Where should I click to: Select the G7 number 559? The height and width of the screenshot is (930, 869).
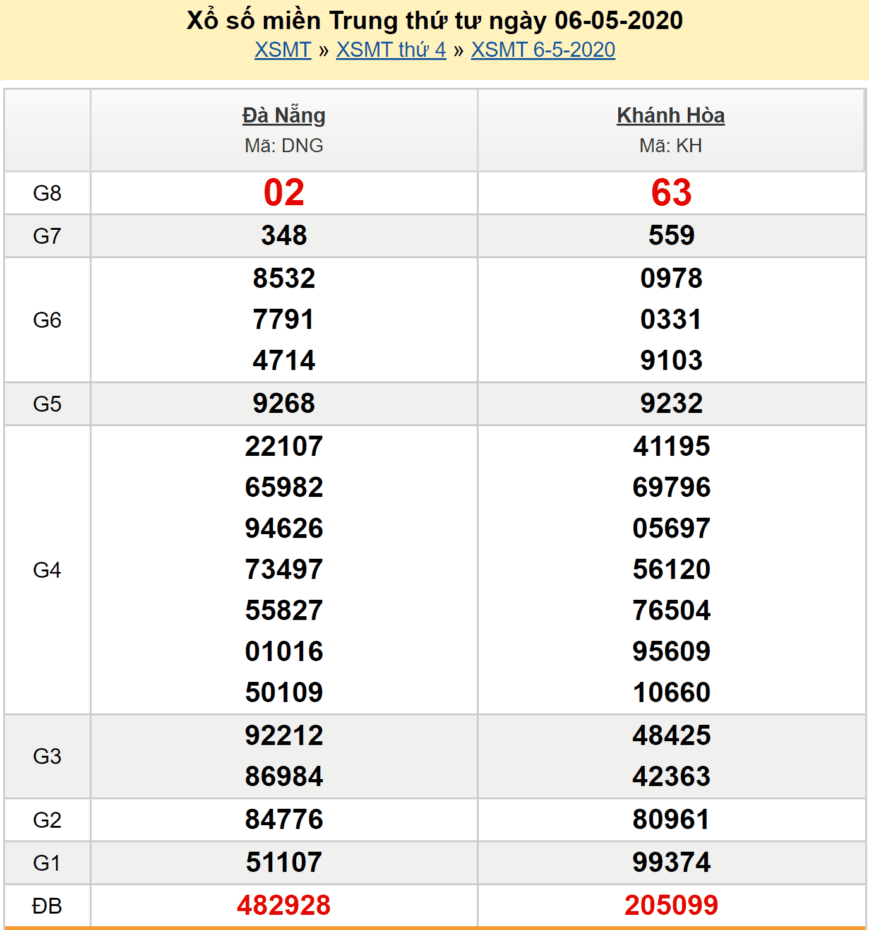[671, 235]
